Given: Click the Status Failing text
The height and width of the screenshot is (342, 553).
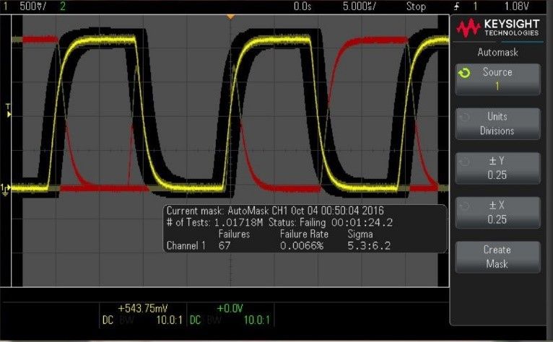Looking at the screenshot, I should click(297, 222).
